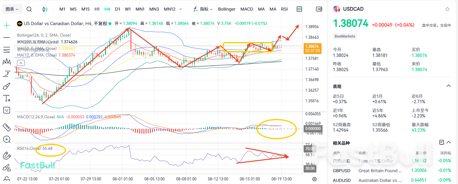Collapse the right panel with arrow icon

click(319, 9)
